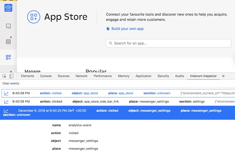Open the Messages sidebar icon with red dot
This screenshot has height=151, width=235.
coord(8,41)
